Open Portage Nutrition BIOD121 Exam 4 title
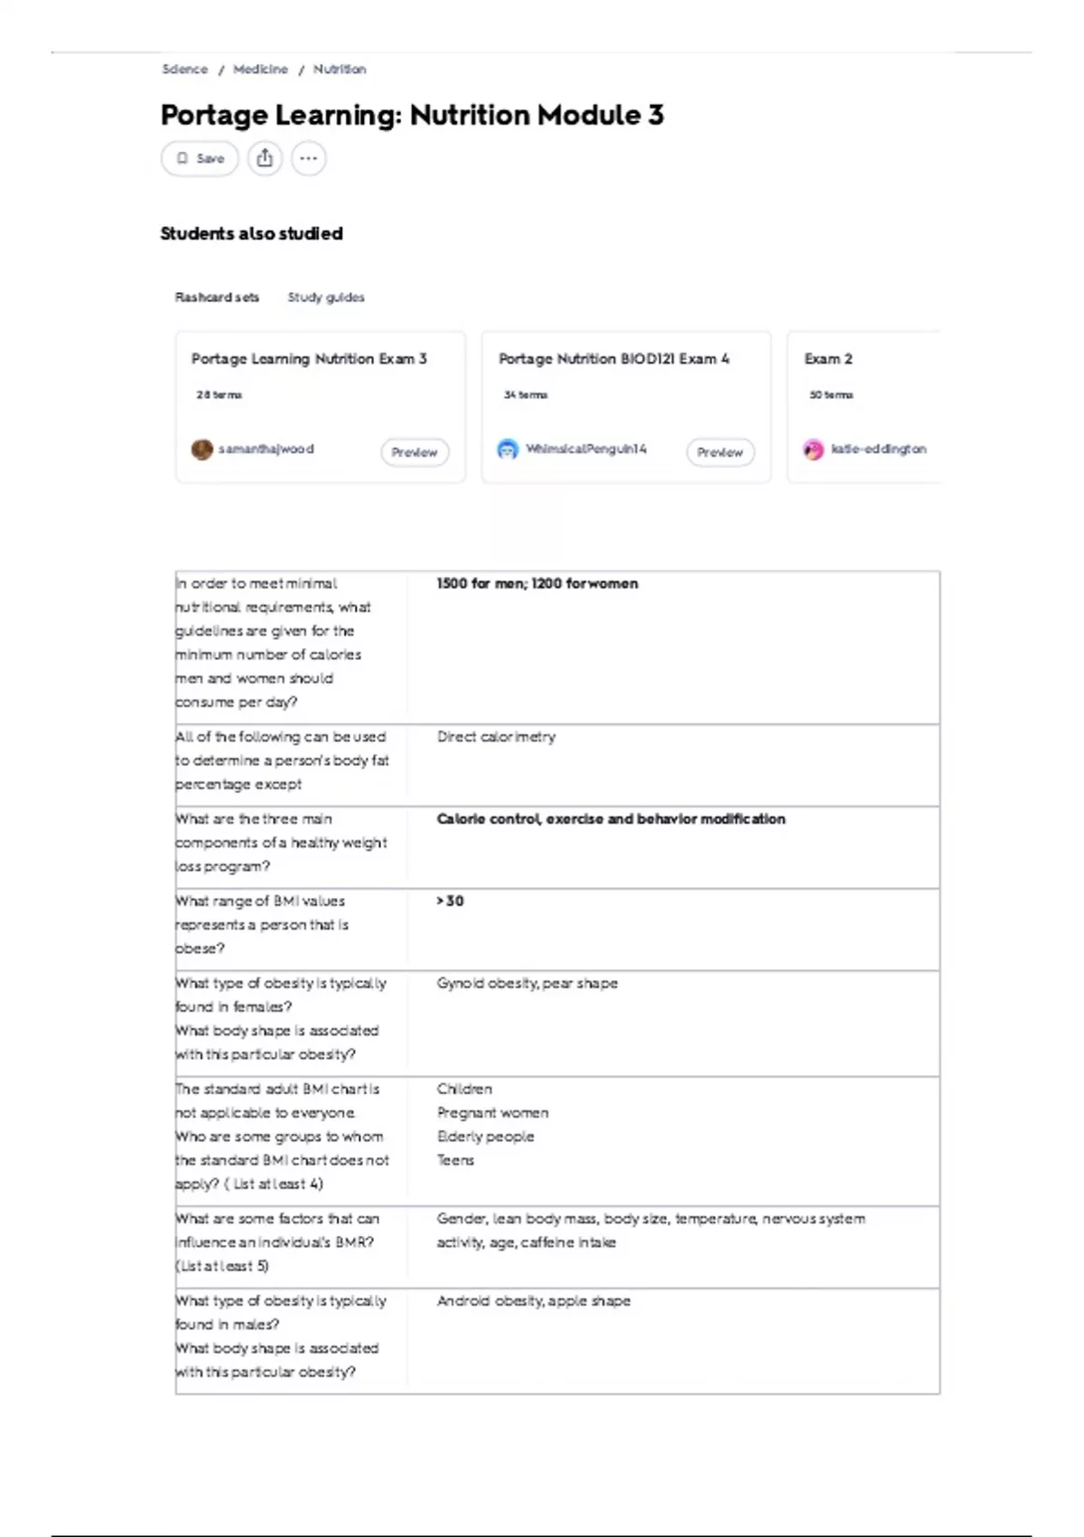 (614, 359)
